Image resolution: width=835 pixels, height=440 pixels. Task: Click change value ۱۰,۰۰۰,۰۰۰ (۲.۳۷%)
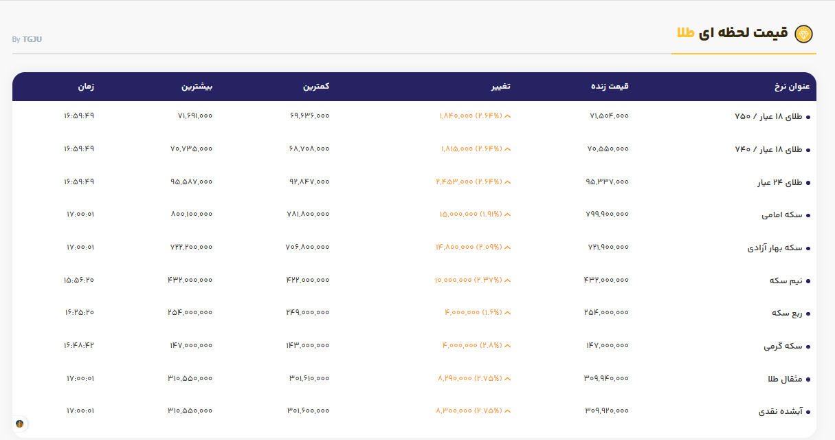468,280
